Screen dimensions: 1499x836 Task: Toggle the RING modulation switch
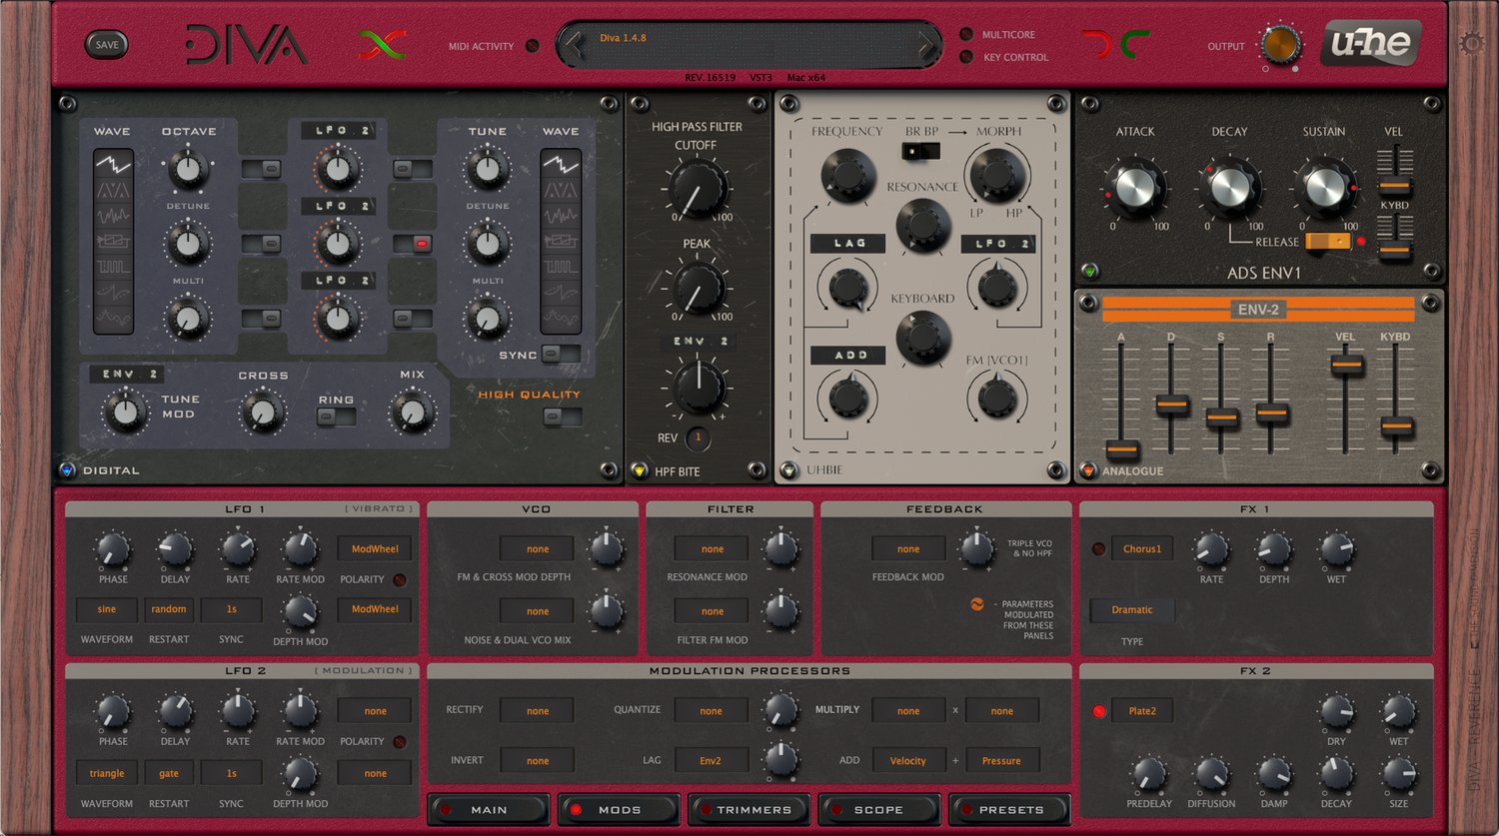(x=336, y=417)
